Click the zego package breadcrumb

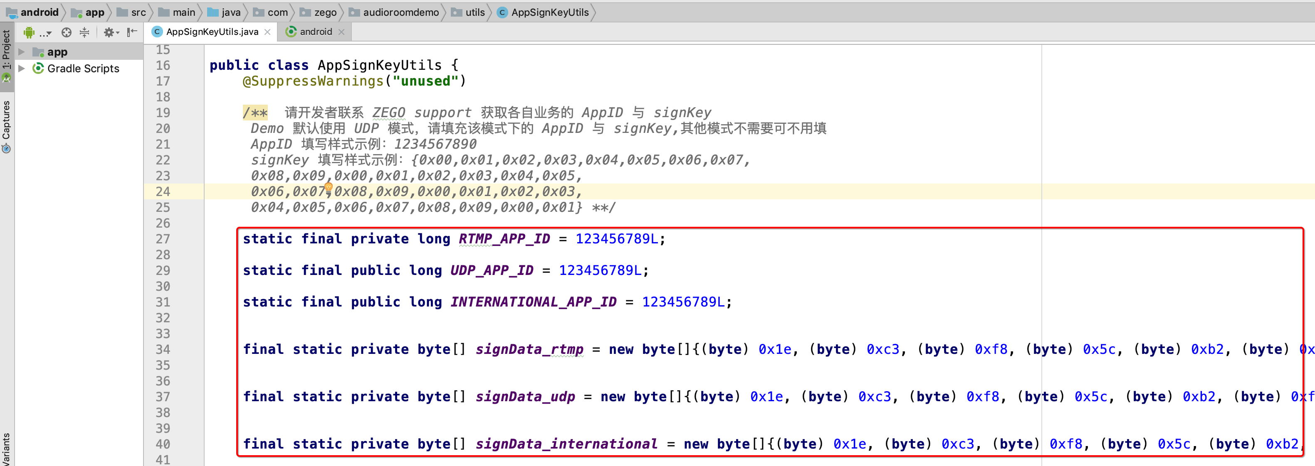[318, 12]
